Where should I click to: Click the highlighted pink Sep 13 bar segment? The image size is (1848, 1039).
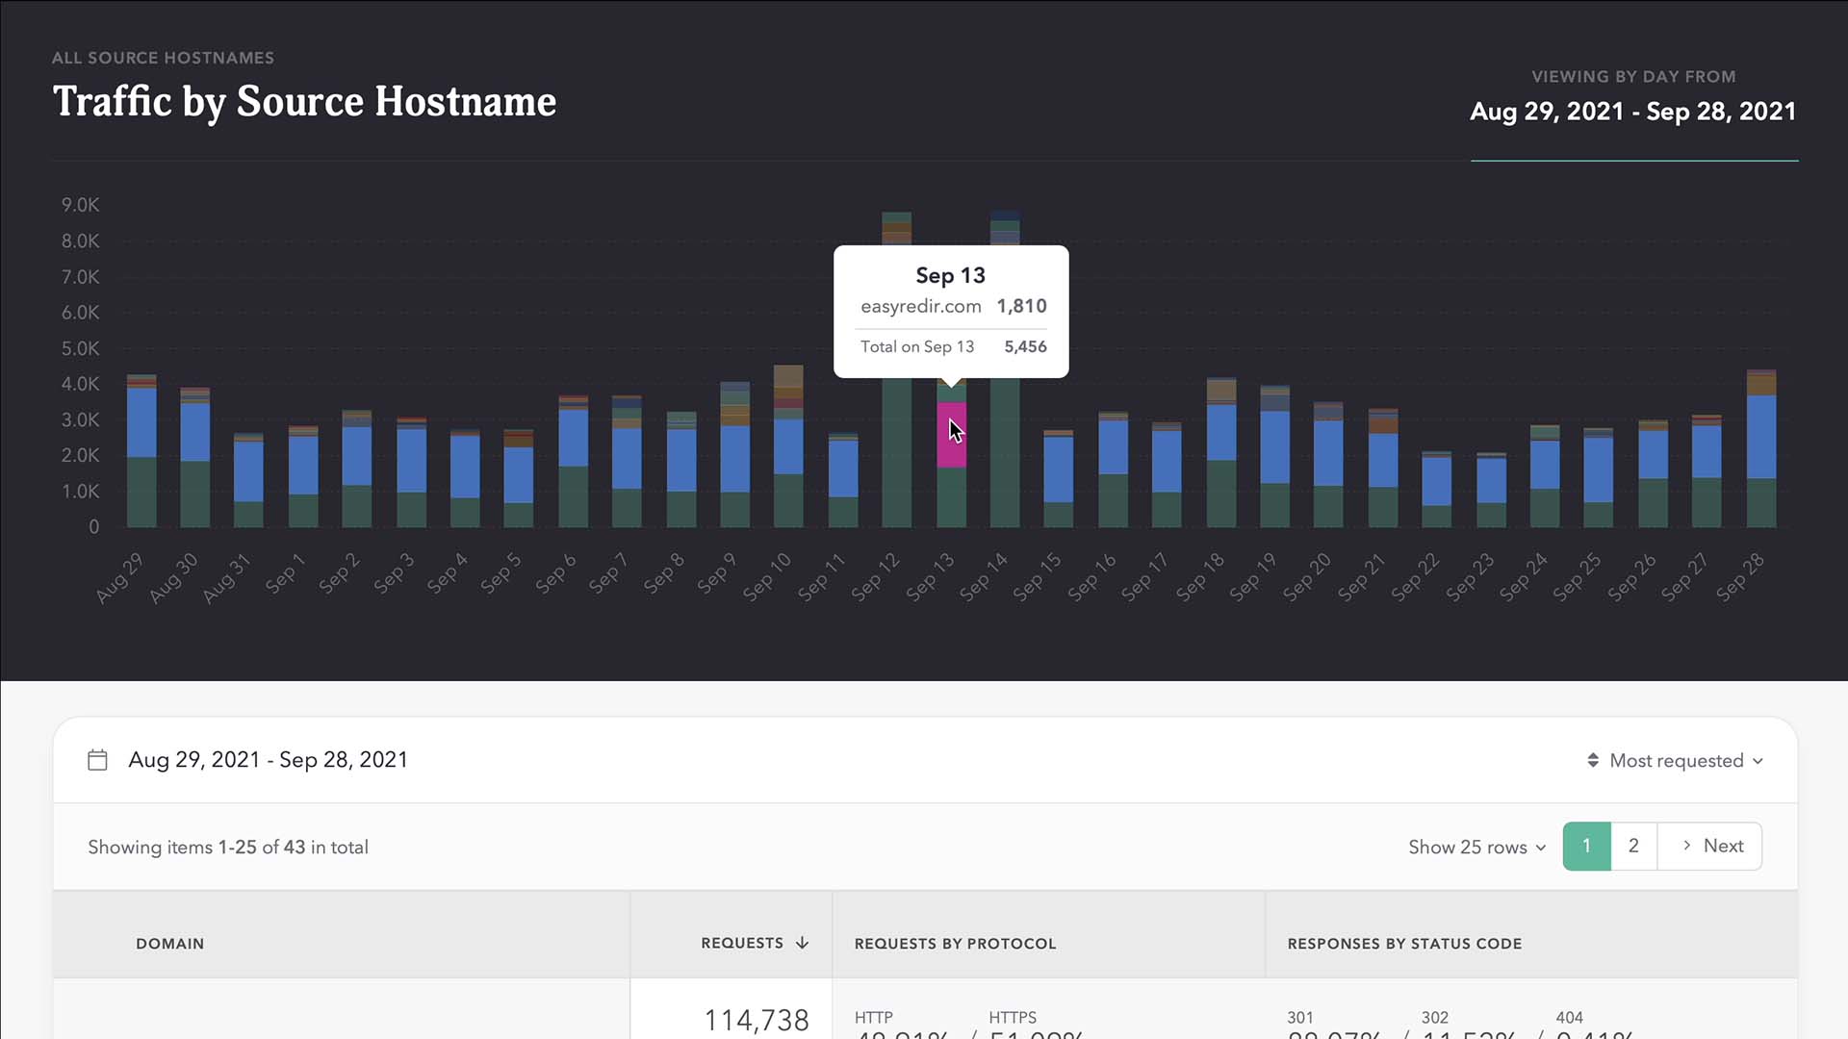951,435
